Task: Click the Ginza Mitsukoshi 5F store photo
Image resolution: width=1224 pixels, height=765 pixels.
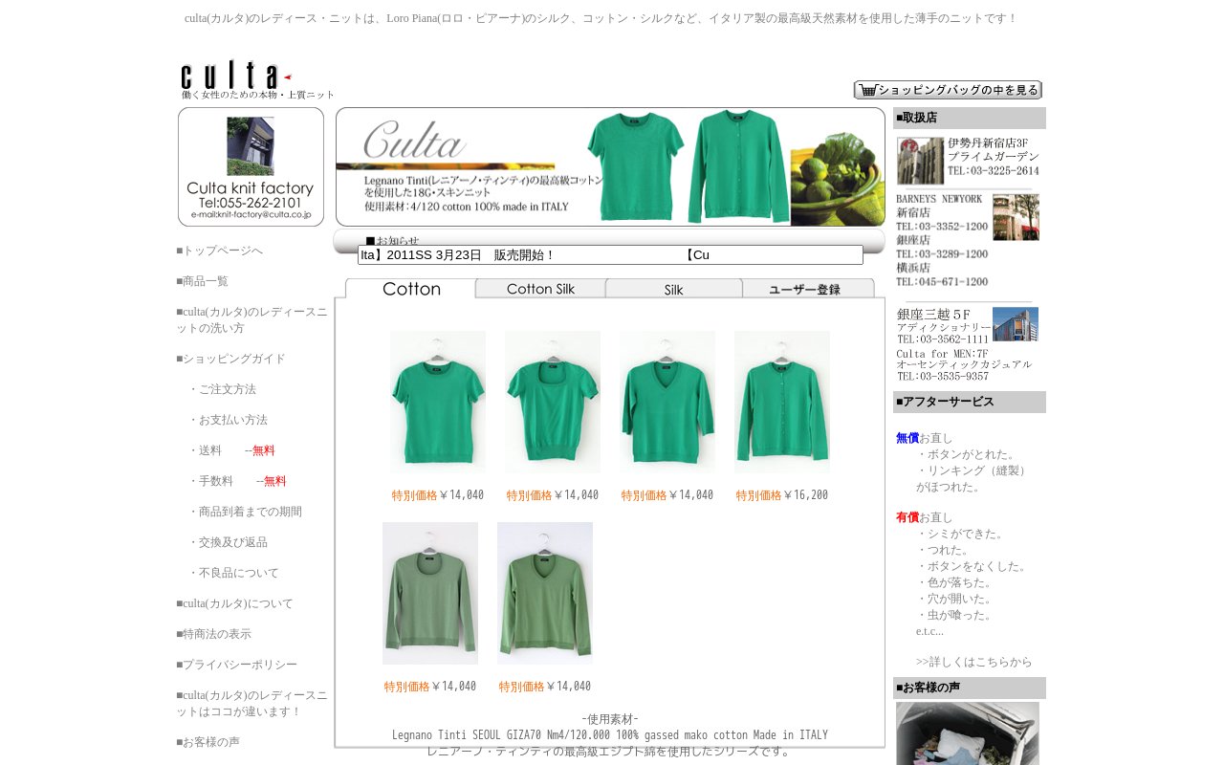Action: click(x=1016, y=324)
